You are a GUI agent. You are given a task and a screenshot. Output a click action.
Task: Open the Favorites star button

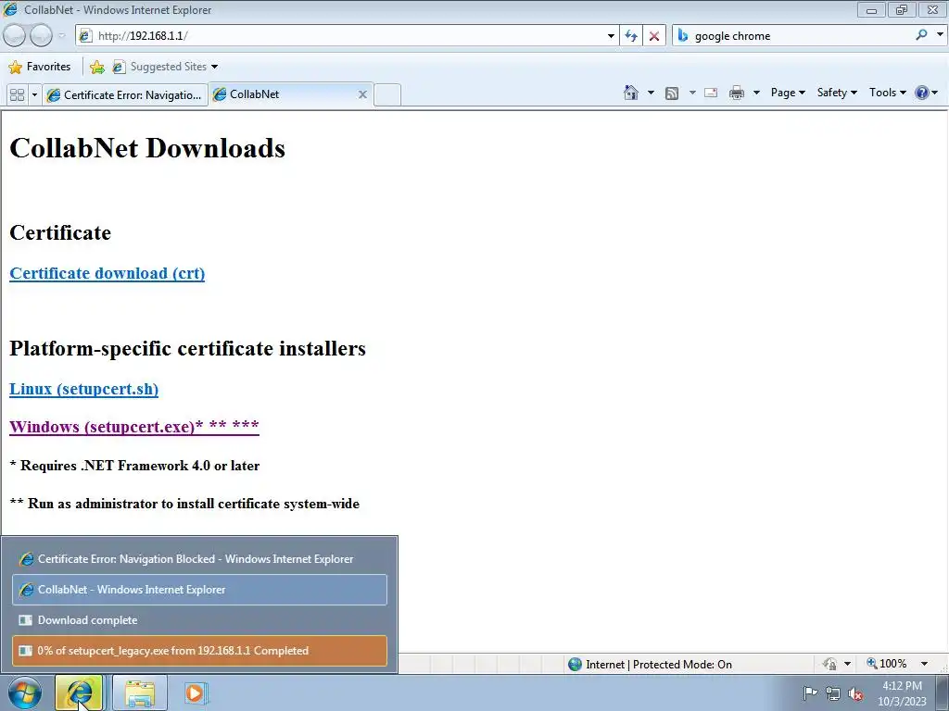point(39,67)
